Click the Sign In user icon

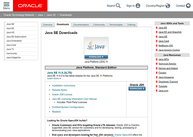coord(138,6)
